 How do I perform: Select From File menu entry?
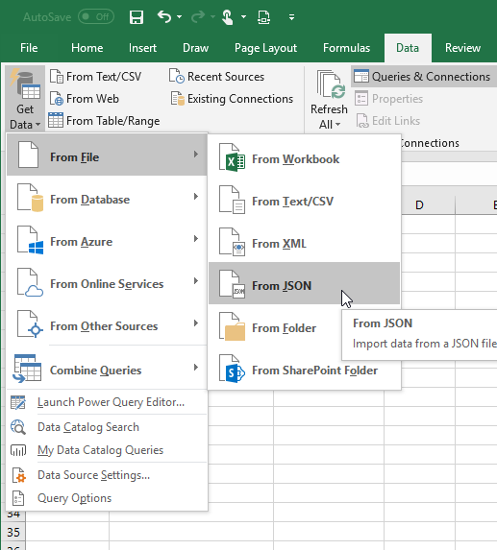[x=107, y=155]
